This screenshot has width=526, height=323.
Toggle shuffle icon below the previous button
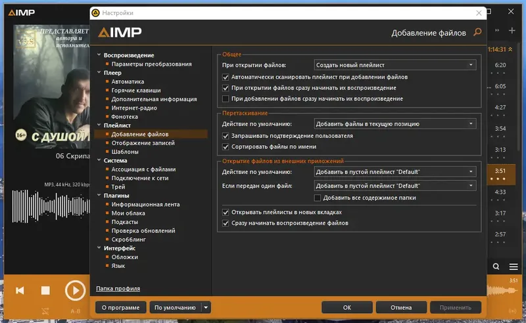click(x=45, y=311)
